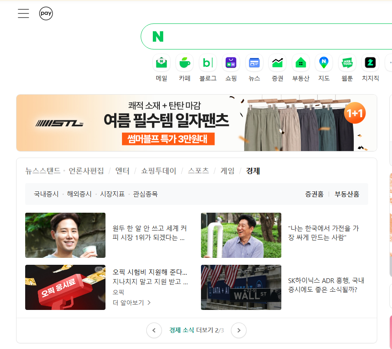Switch to the 엔터 tab

pyautogui.click(x=122, y=171)
